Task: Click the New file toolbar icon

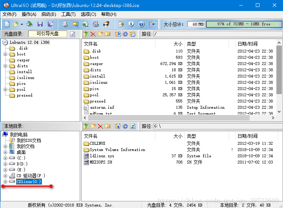Action: 7,24
